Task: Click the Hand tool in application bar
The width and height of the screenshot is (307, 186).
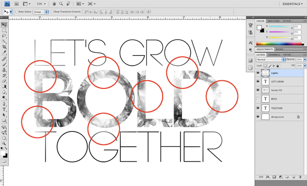Action: (x=54, y=4)
